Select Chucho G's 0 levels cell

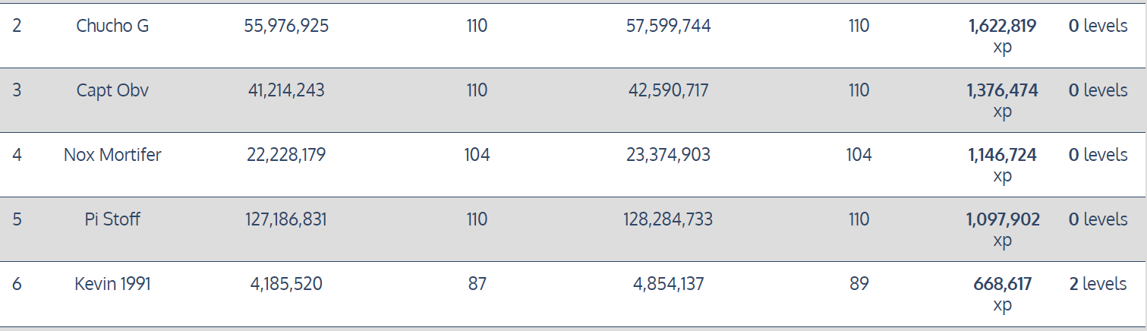tap(1098, 26)
